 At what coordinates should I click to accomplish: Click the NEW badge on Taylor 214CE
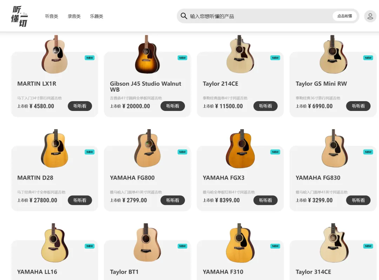[275, 58]
